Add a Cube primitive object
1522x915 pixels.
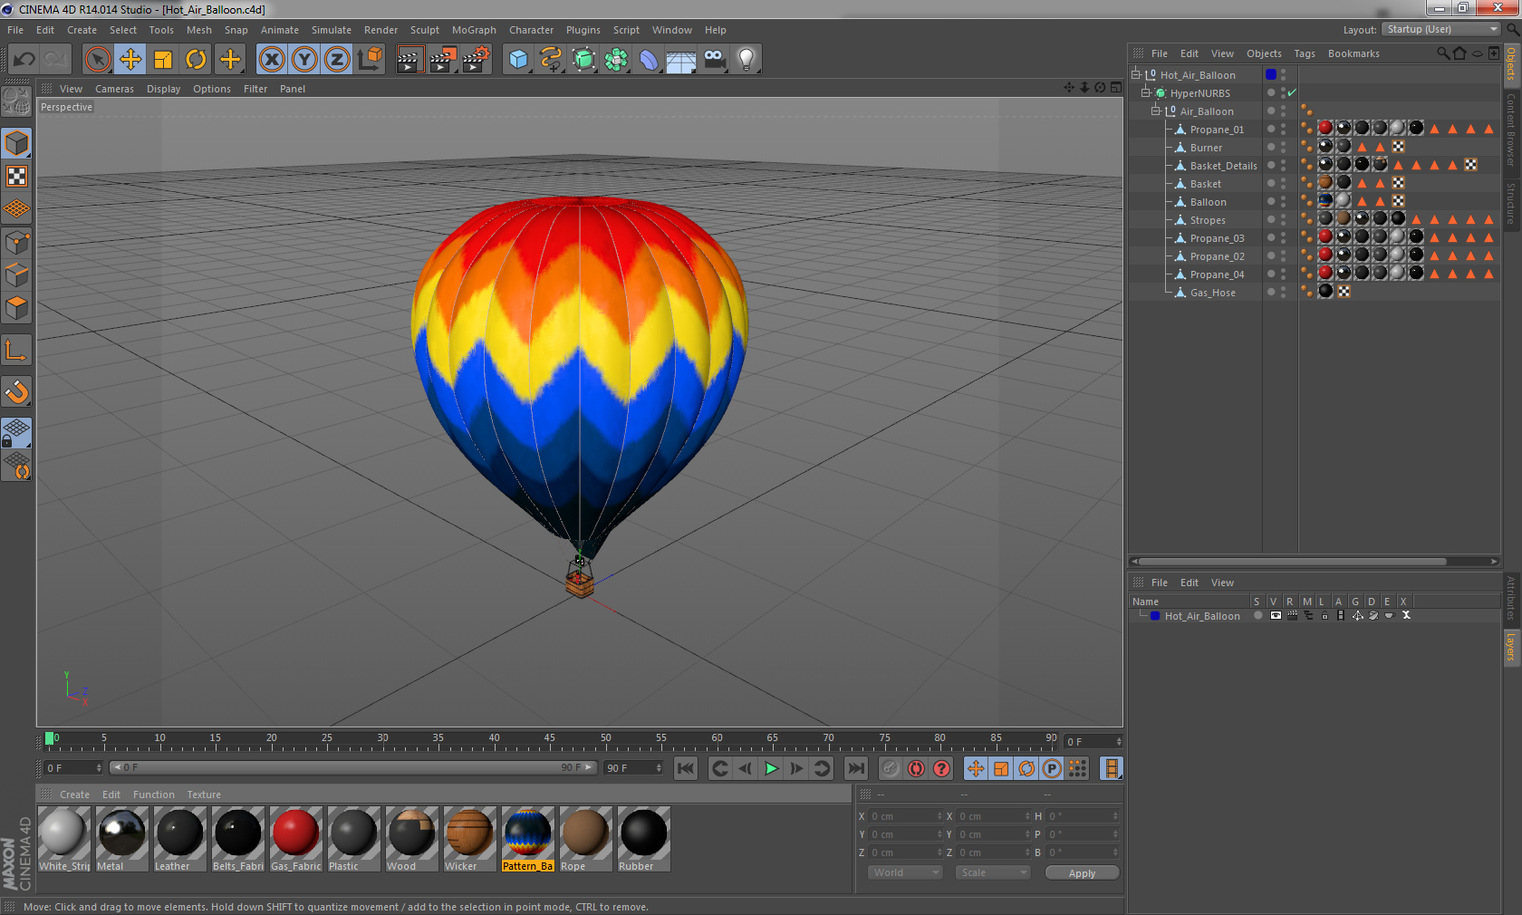coord(518,60)
